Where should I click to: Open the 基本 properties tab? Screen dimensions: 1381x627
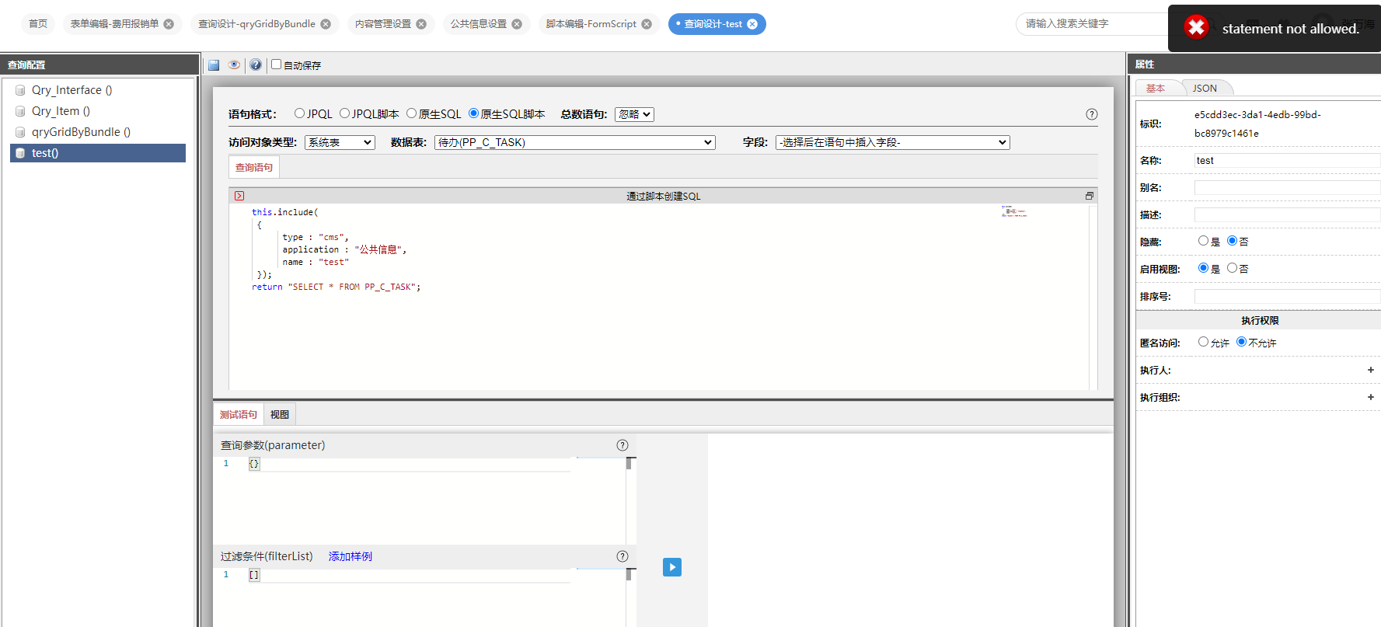coord(1156,88)
